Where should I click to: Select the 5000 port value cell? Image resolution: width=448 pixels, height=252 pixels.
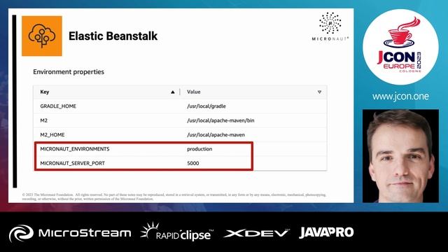click(193, 163)
